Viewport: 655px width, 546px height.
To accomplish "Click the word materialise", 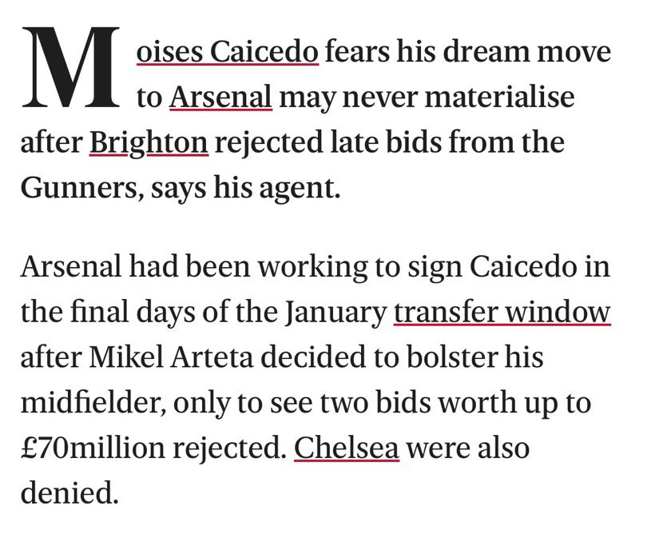I will [x=499, y=97].
